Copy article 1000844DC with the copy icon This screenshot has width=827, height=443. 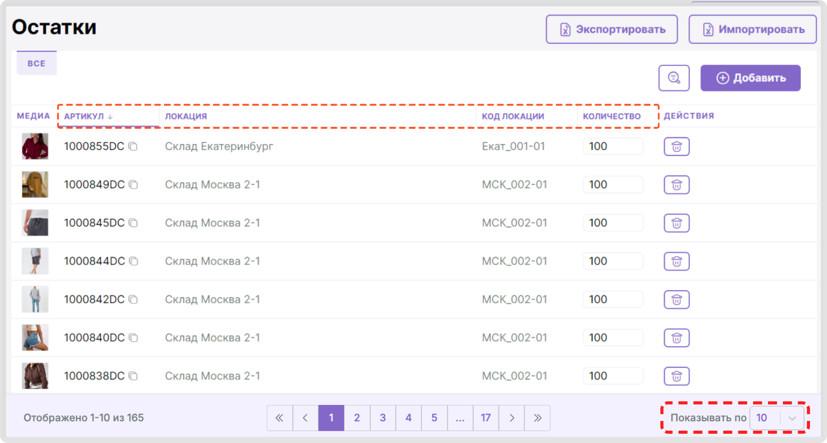click(x=134, y=261)
